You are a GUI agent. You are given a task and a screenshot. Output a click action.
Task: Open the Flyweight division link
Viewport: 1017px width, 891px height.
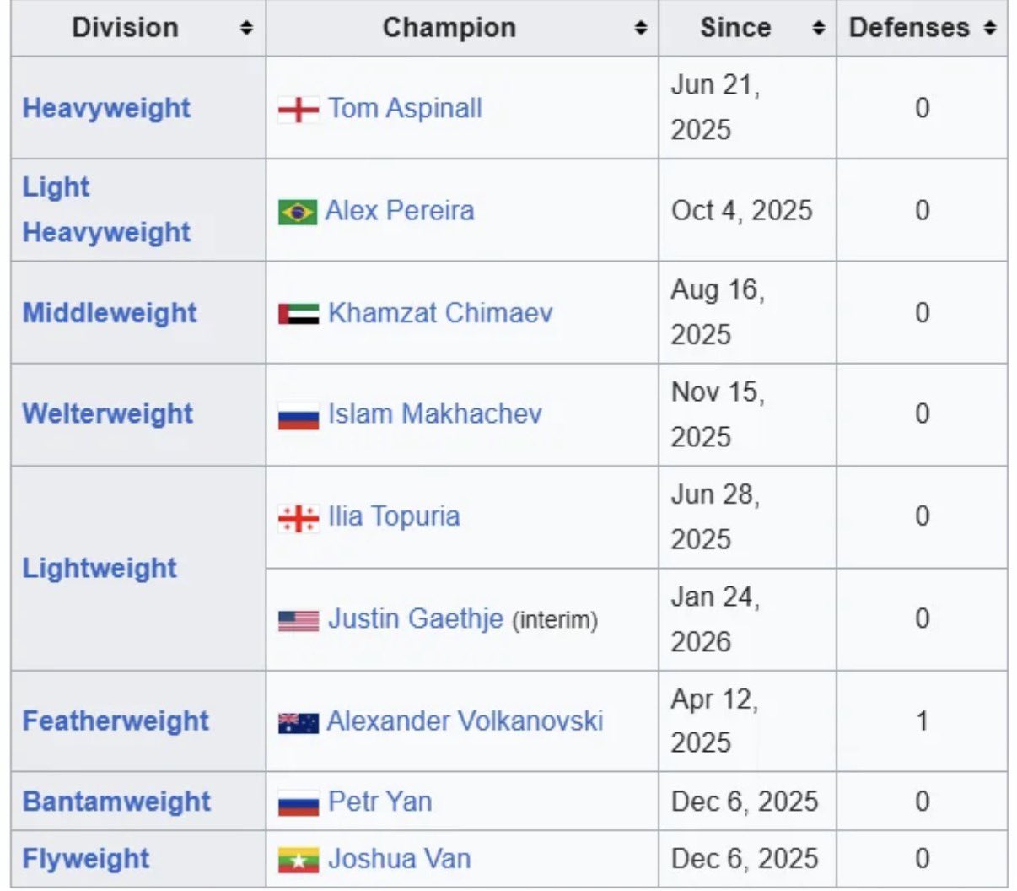click(86, 859)
